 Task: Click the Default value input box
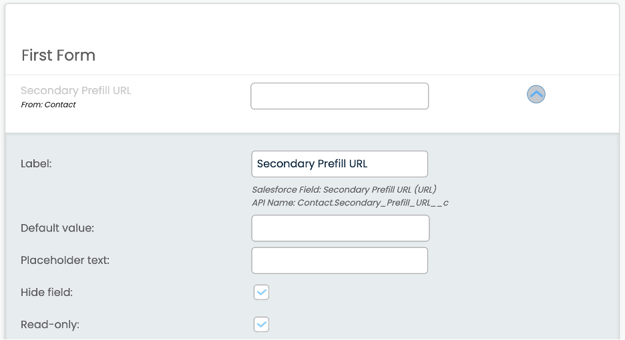[x=340, y=228]
